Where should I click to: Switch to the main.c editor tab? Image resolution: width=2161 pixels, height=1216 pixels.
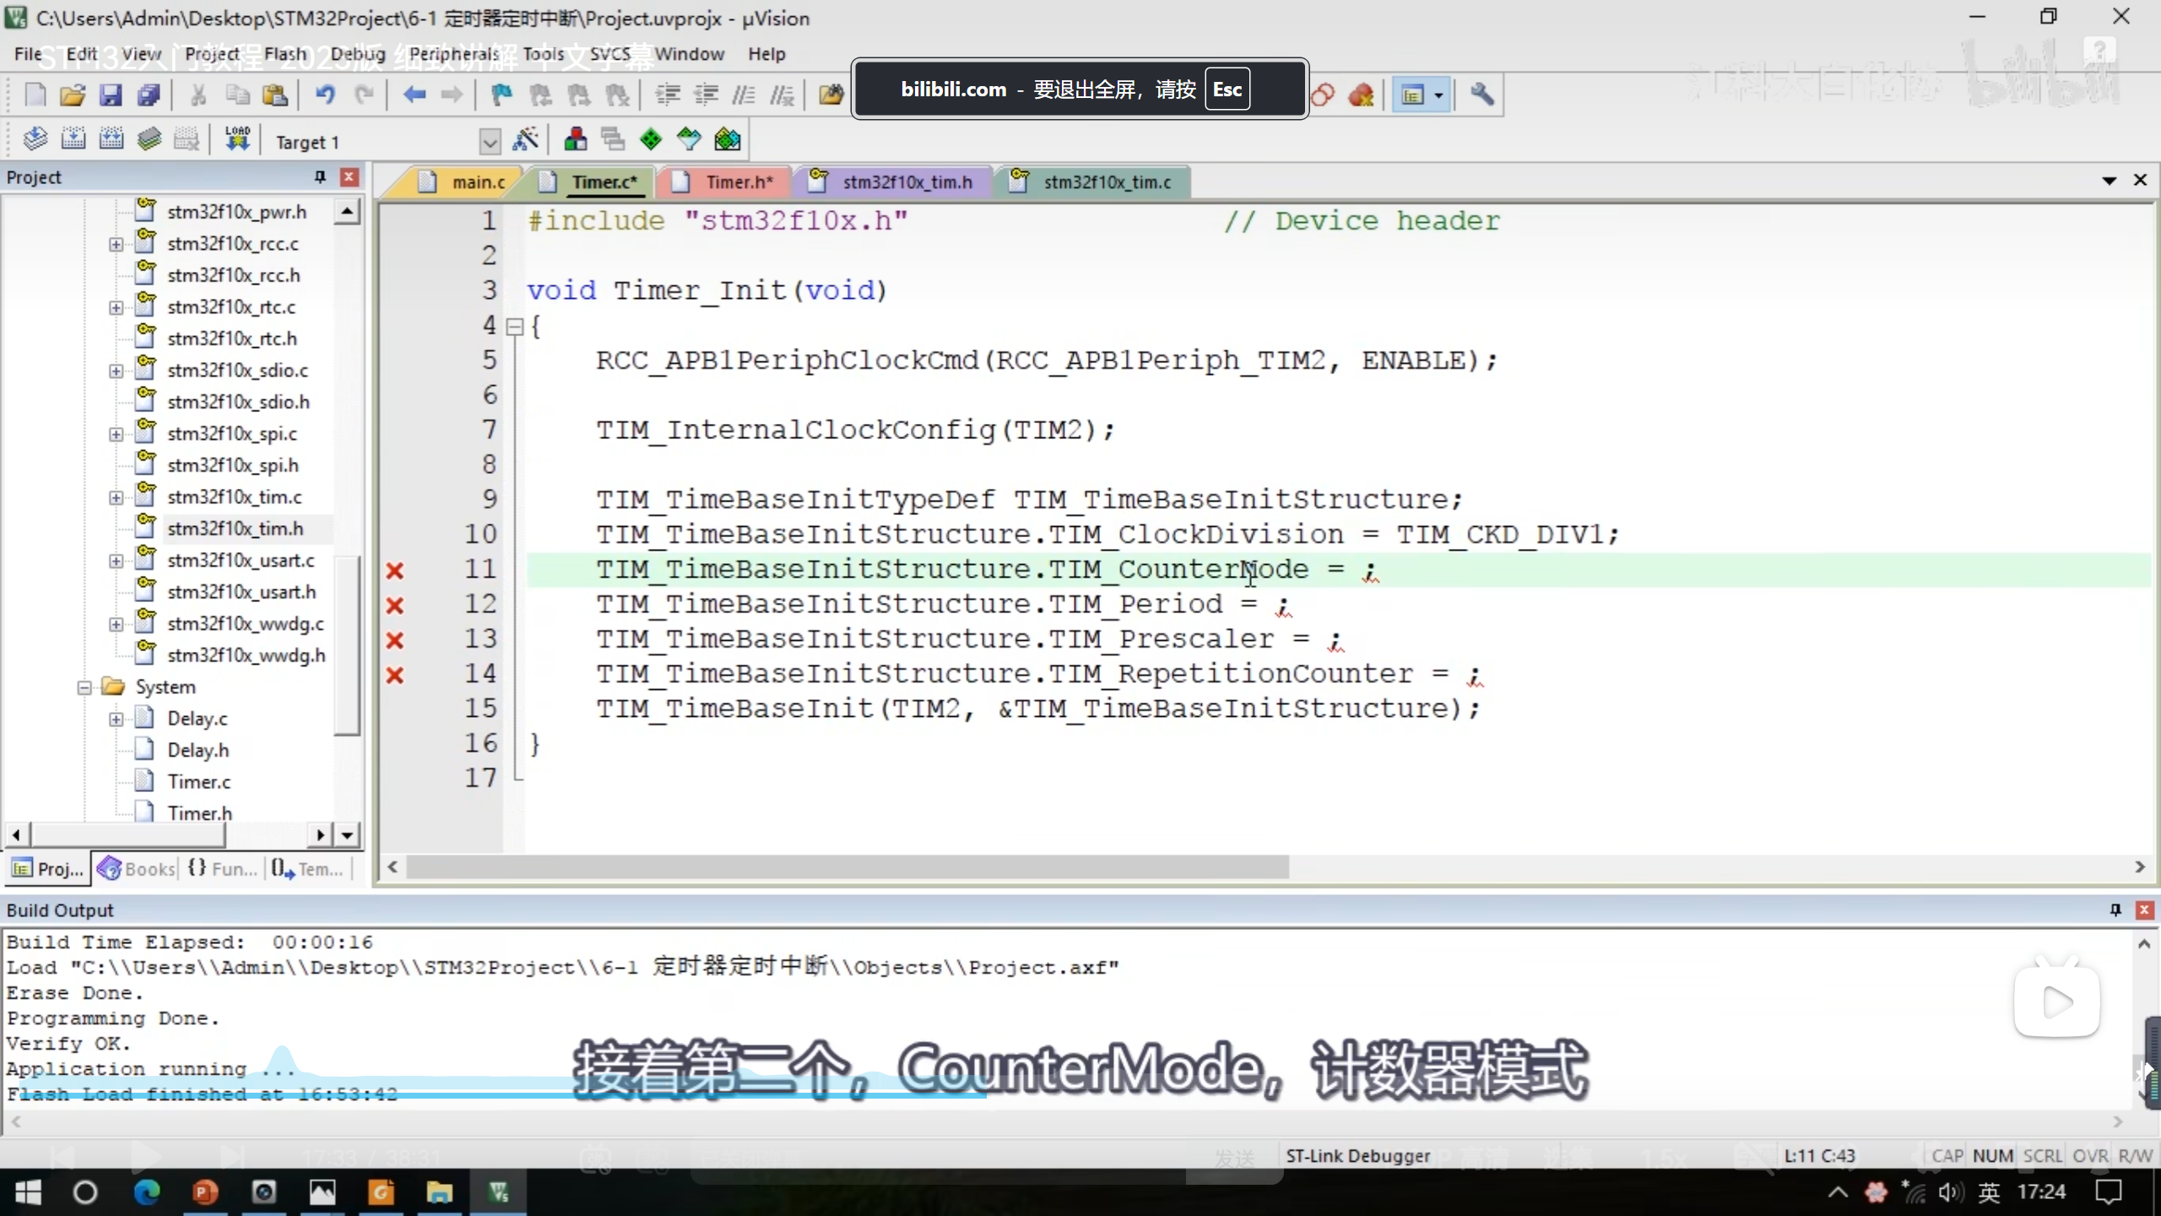[477, 182]
